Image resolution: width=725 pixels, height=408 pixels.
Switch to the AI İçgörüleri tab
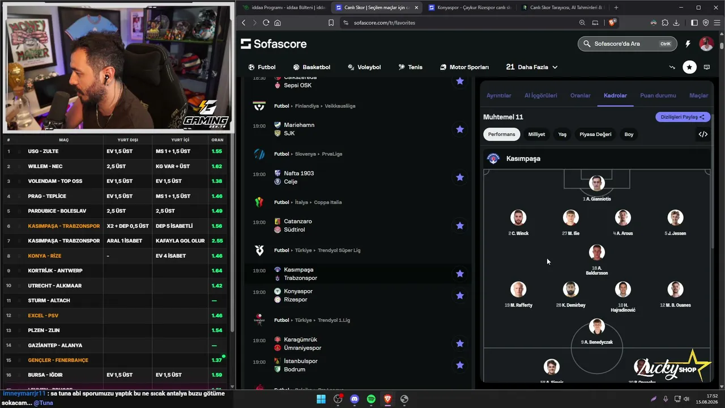[x=541, y=95]
